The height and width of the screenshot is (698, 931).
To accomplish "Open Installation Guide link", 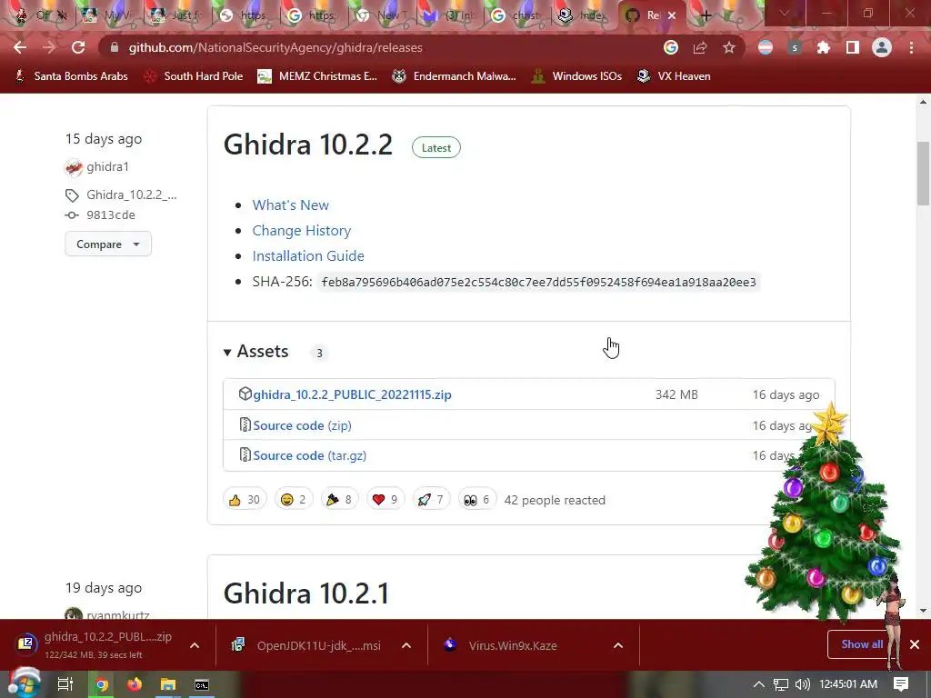I will [308, 255].
